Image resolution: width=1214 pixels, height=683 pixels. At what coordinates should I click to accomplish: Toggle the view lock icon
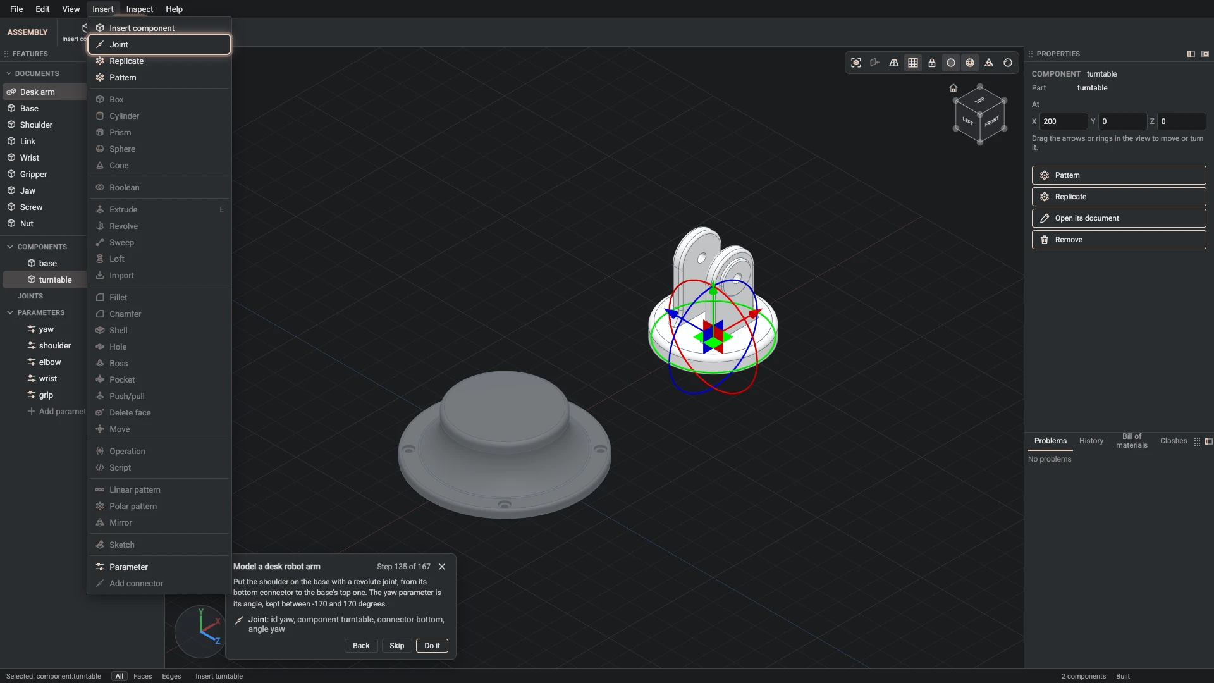932,63
